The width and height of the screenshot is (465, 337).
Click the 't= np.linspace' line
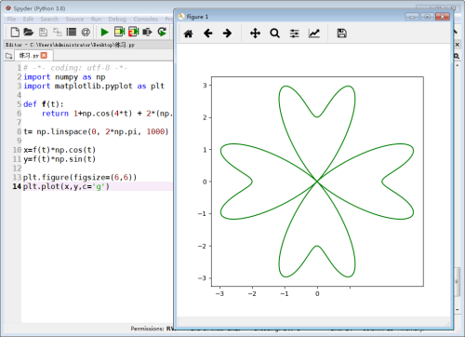(96, 131)
